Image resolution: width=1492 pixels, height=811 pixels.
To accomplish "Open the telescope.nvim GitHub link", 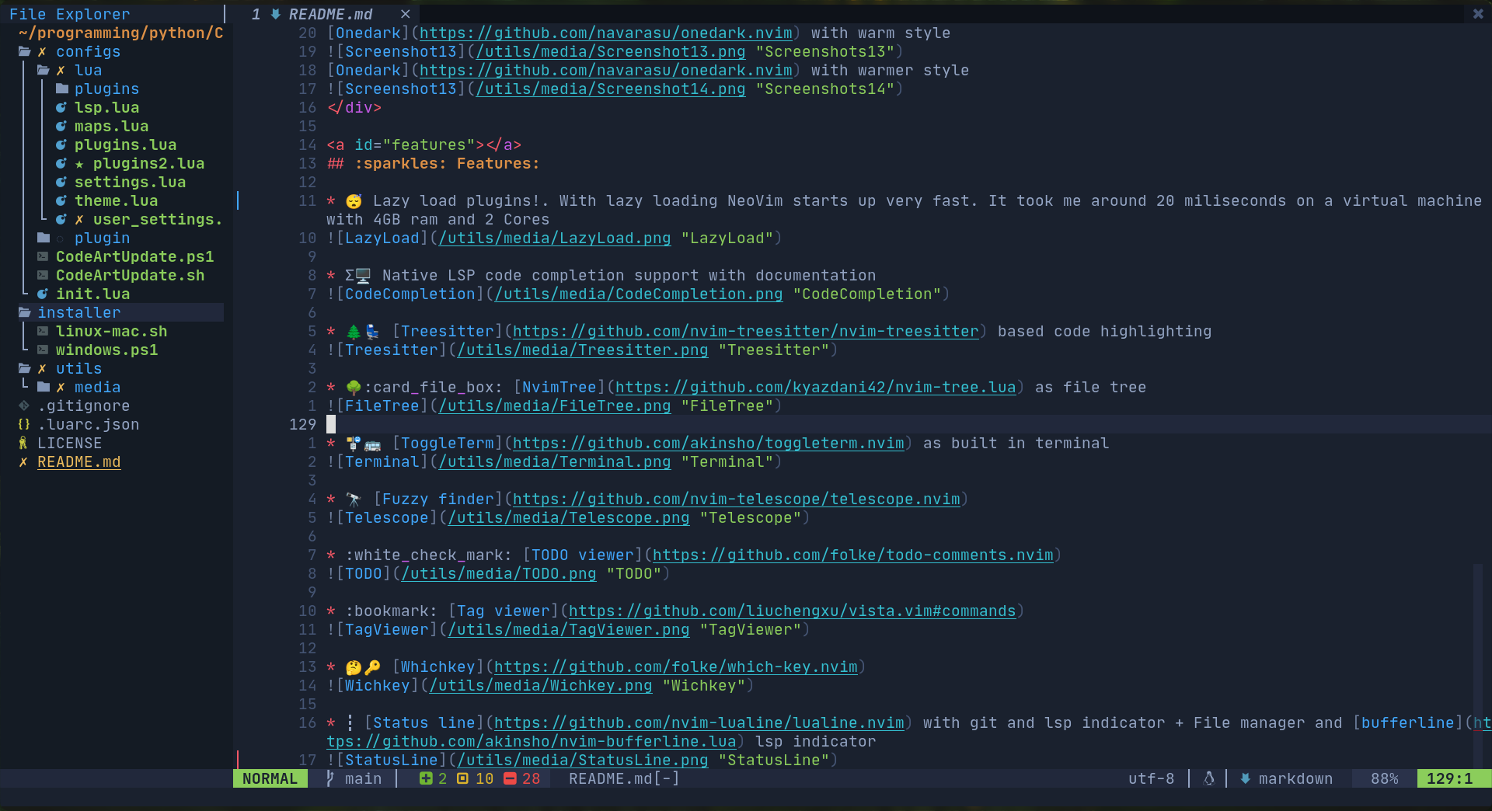I will 736,499.
